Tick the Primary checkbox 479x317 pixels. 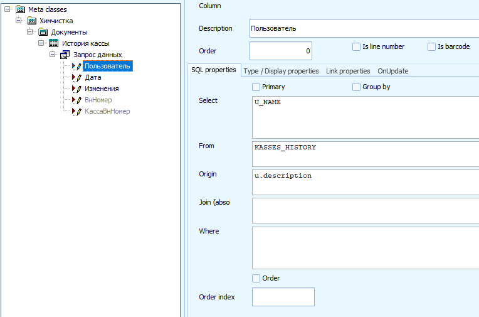(x=256, y=87)
